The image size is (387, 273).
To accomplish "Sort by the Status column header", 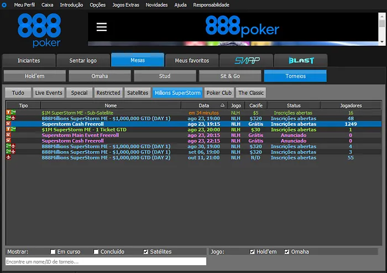I will pos(294,105).
